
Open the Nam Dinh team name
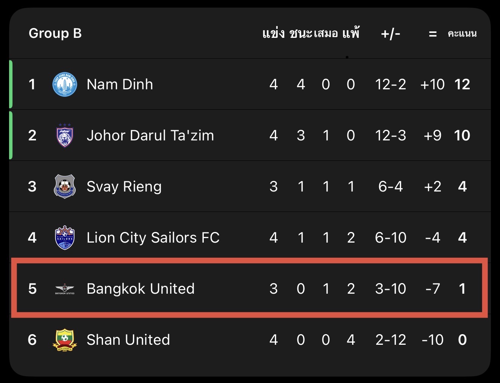120,84
